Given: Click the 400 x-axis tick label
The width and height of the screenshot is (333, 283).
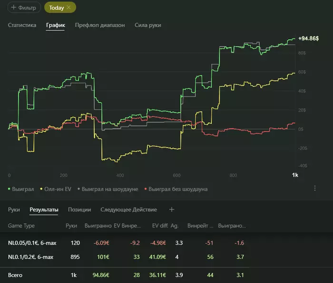Looking at the screenshot, I should (x=120, y=175).
